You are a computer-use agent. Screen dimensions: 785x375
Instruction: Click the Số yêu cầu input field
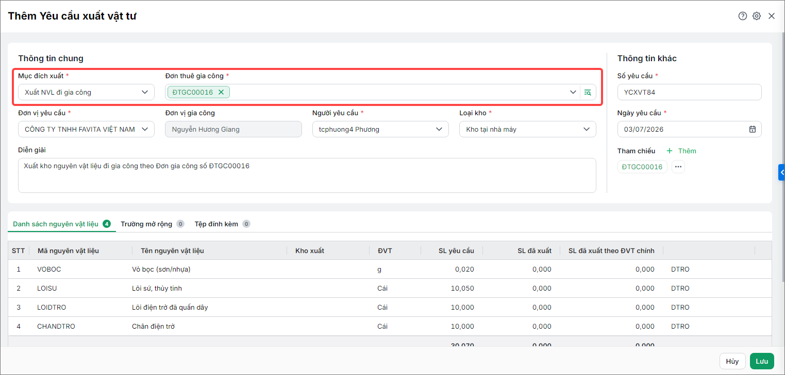(690, 92)
